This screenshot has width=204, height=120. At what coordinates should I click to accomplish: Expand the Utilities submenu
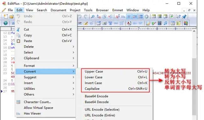46,89
